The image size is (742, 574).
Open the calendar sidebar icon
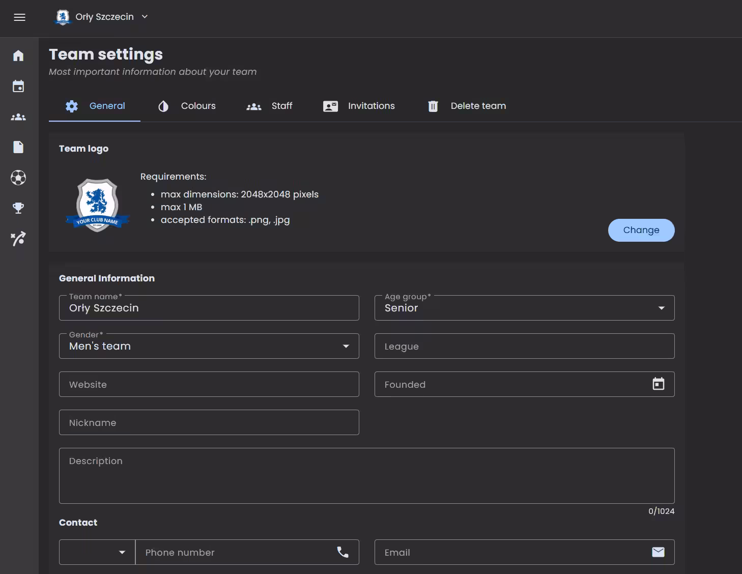(18, 86)
